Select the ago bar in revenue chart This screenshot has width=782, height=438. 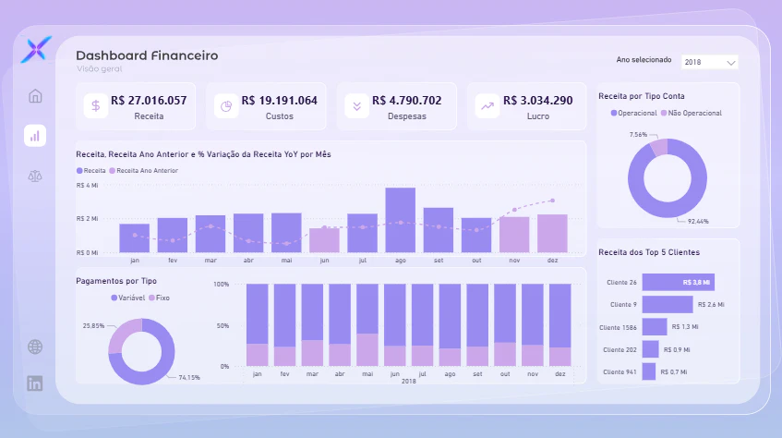(400, 220)
